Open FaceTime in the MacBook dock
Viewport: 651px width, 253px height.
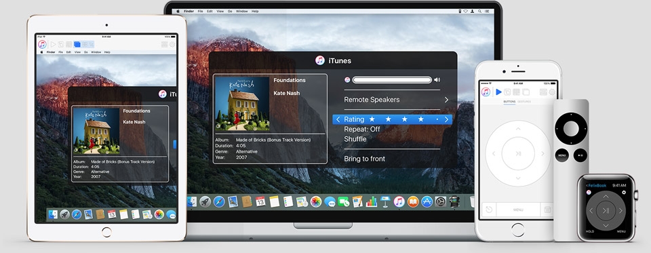(x=344, y=201)
